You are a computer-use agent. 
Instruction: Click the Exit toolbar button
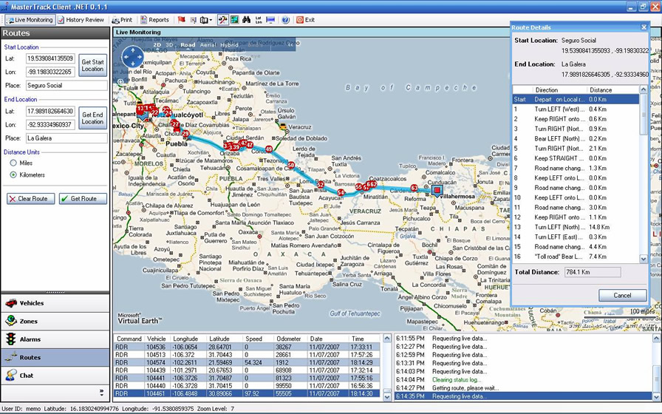point(305,20)
